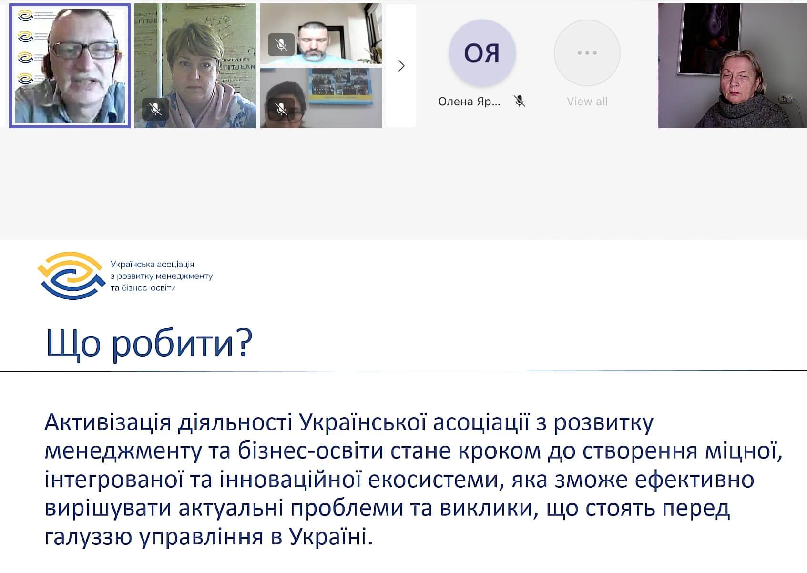The width and height of the screenshot is (807, 573).
Task: Click muted mic icon on bottom stacked tile
Action: pyautogui.click(x=281, y=109)
